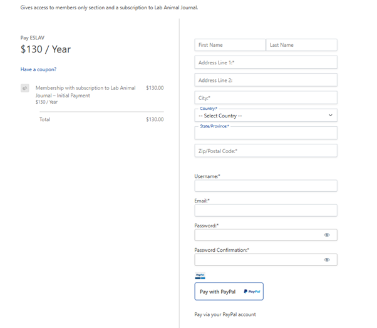The height and width of the screenshot is (328, 377).
Task: Focus the City text field
Action: point(266,98)
